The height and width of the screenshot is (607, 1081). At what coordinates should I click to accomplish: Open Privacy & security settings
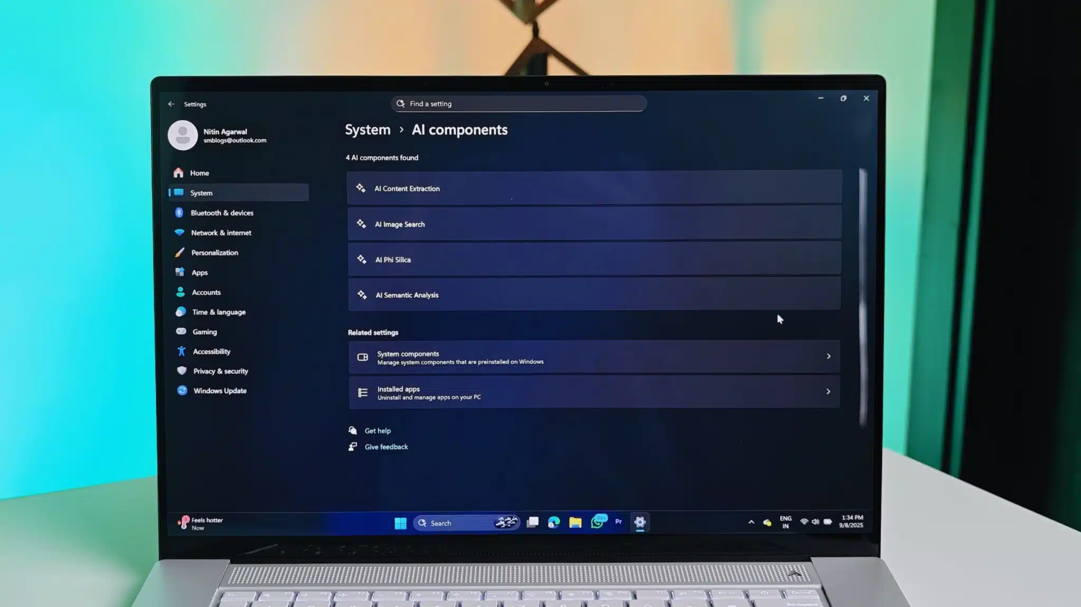click(x=220, y=371)
